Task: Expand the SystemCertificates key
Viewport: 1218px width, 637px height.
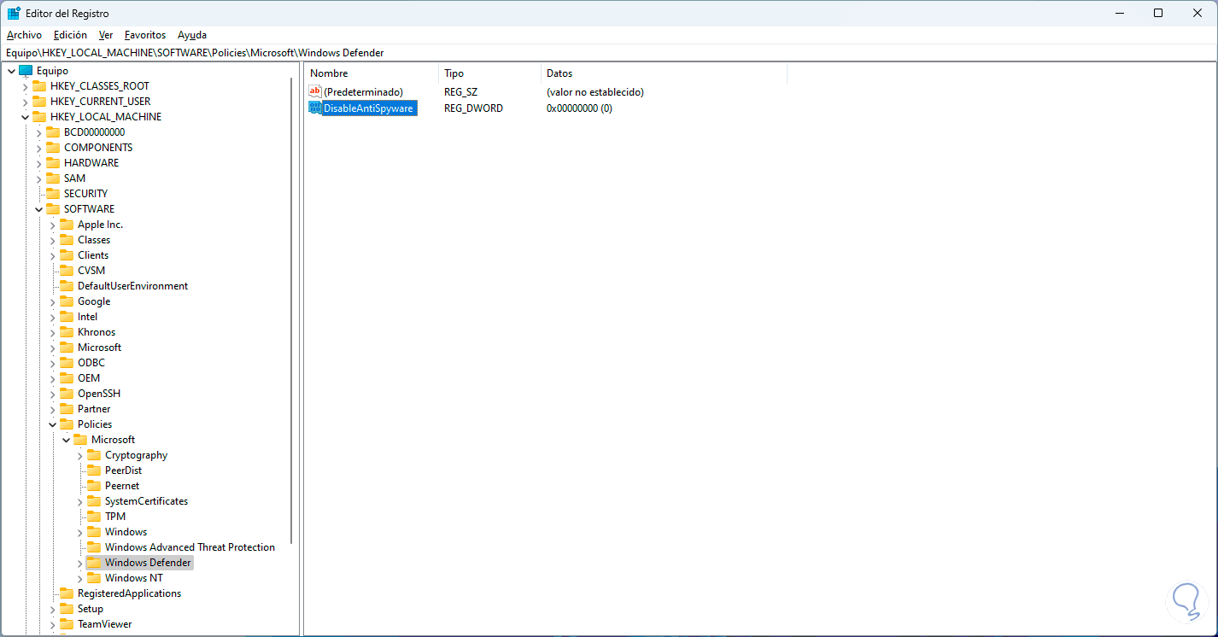Action: click(79, 501)
